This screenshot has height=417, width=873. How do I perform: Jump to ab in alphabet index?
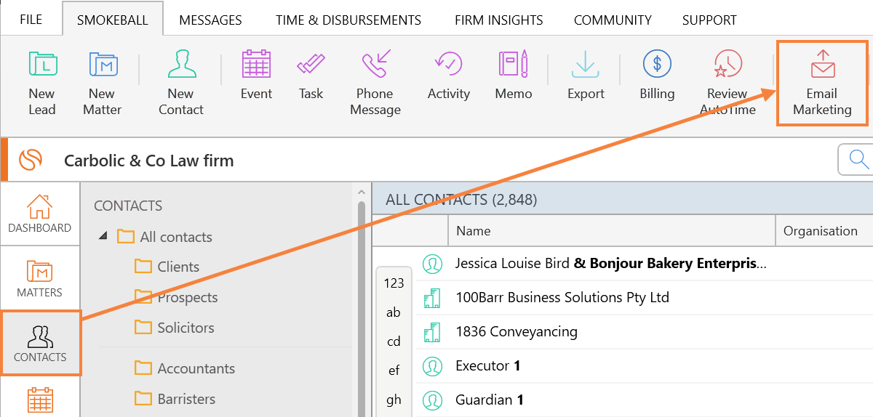pos(394,312)
